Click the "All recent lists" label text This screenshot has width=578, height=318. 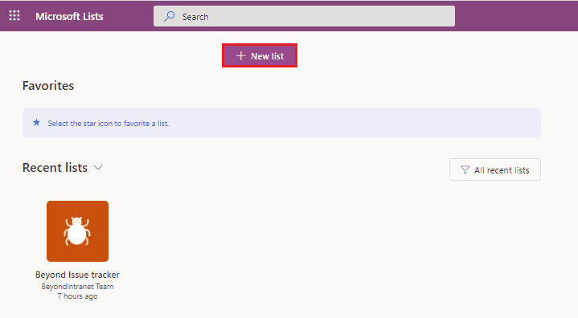click(502, 170)
